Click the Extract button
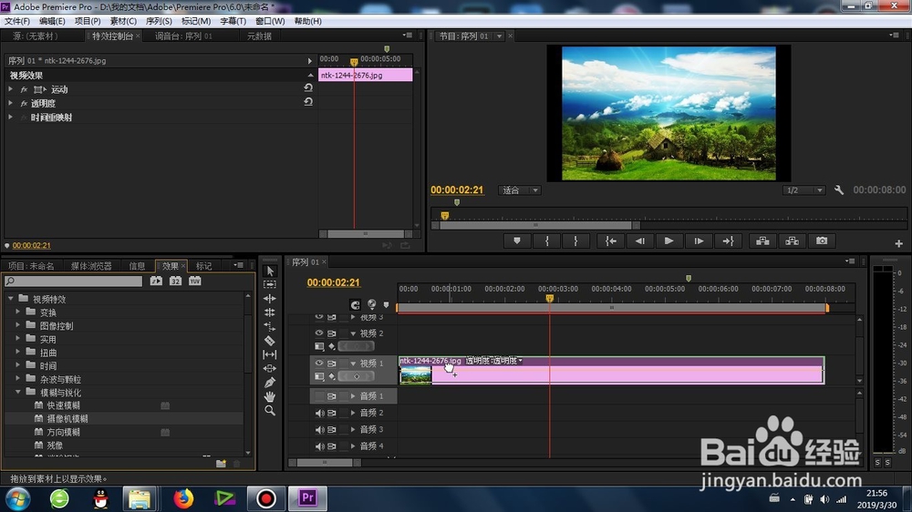This screenshot has width=912, height=512. pyautogui.click(x=793, y=241)
